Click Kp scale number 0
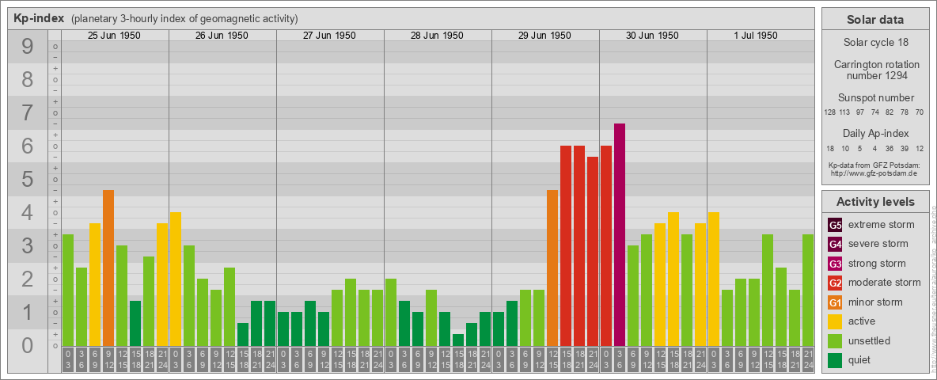 point(28,345)
